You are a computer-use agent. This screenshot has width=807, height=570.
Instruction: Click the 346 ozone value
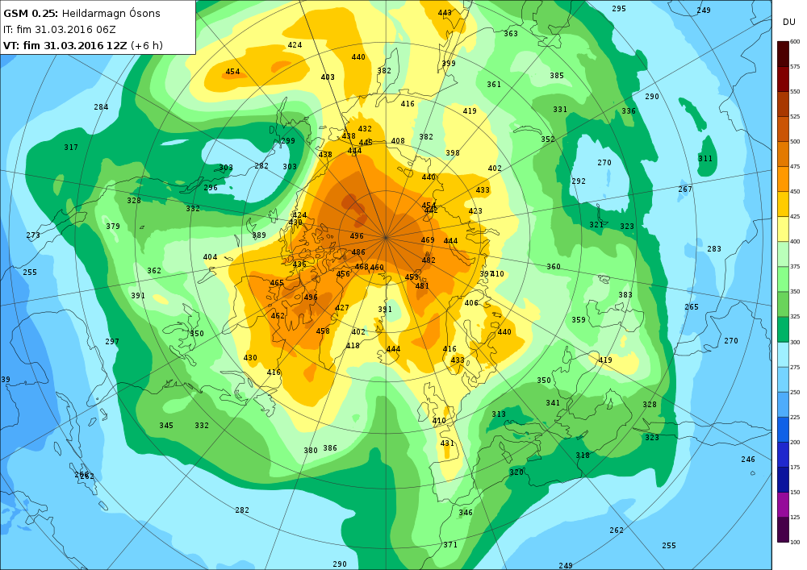[466, 512]
